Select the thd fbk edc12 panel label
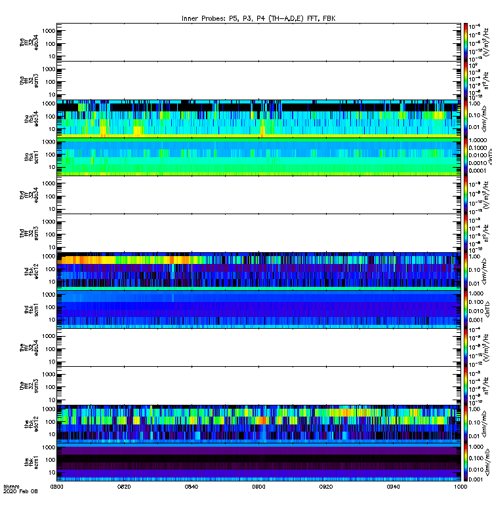 coord(31,271)
